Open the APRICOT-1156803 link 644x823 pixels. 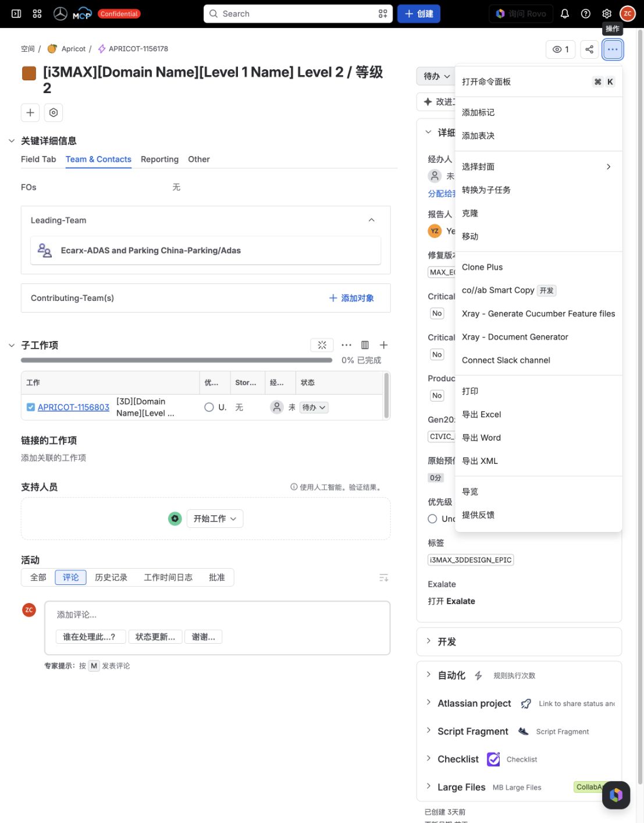tap(73, 407)
